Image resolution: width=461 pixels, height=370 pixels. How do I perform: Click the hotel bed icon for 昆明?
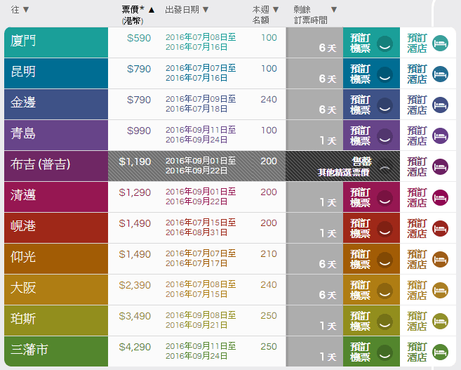coord(440,74)
